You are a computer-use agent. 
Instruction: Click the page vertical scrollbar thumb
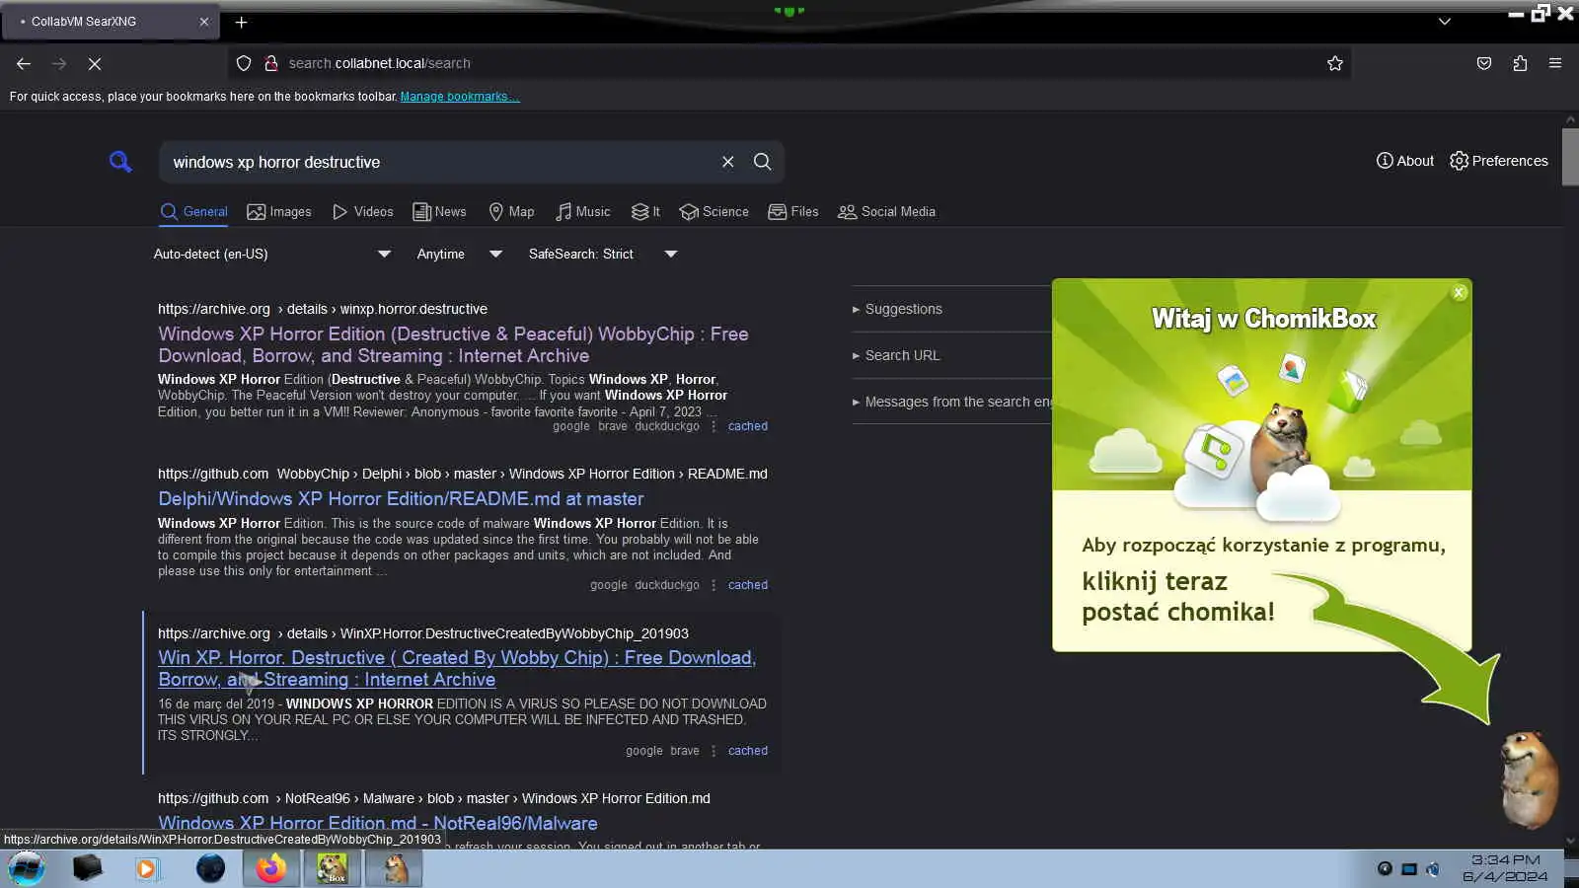1570,156
